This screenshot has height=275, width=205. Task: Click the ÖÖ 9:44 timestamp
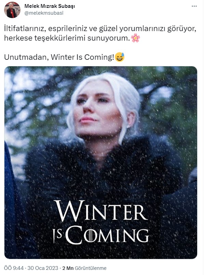point(14,268)
